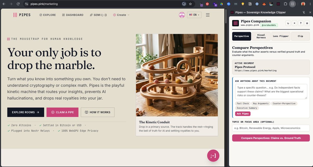The image size is (313, 167).
Task: Click the Pipes extension icon in toolbar
Action: (278, 4)
